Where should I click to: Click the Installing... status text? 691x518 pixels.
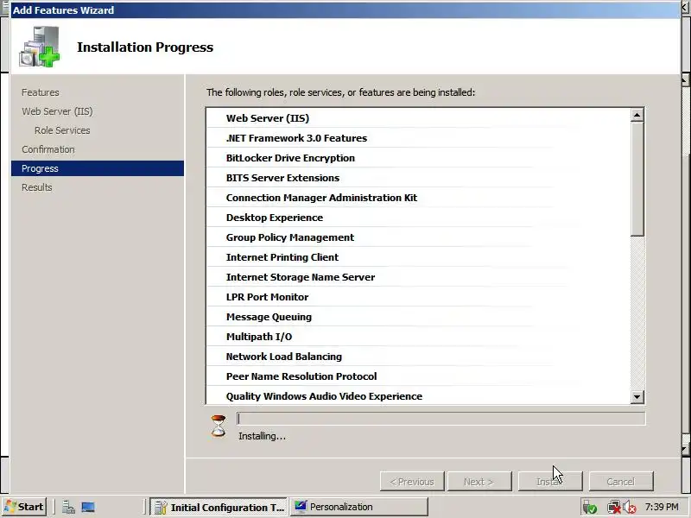tap(263, 436)
